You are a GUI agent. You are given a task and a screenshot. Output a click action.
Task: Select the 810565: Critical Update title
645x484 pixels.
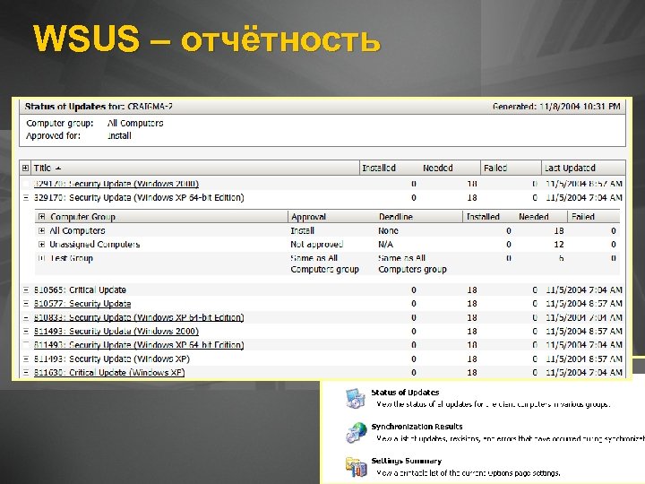point(80,290)
